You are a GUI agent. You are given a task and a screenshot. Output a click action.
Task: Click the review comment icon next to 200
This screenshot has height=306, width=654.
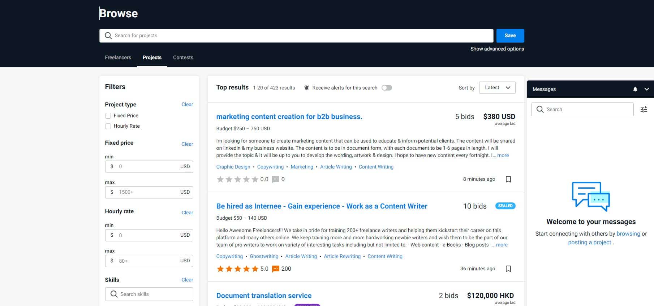(x=276, y=269)
